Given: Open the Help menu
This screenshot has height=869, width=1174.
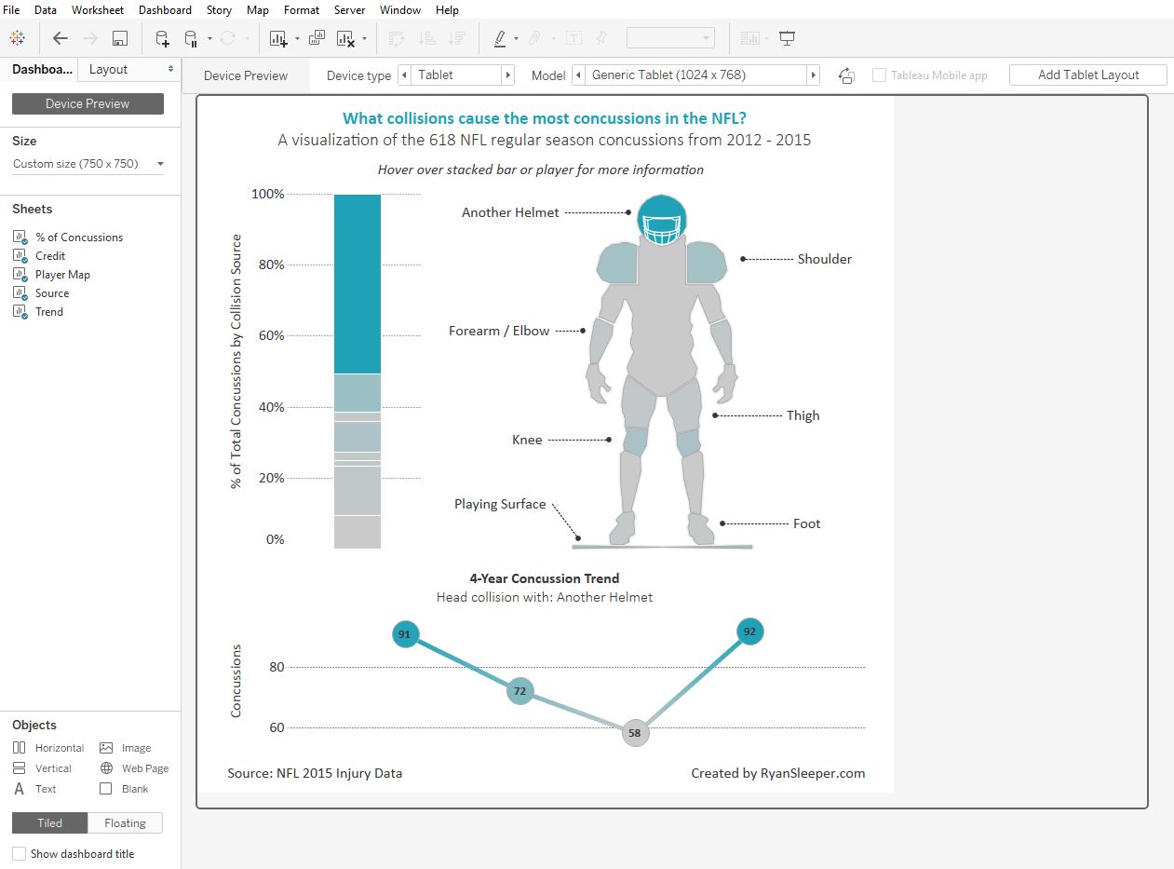Looking at the screenshot, I should point(447,10).
